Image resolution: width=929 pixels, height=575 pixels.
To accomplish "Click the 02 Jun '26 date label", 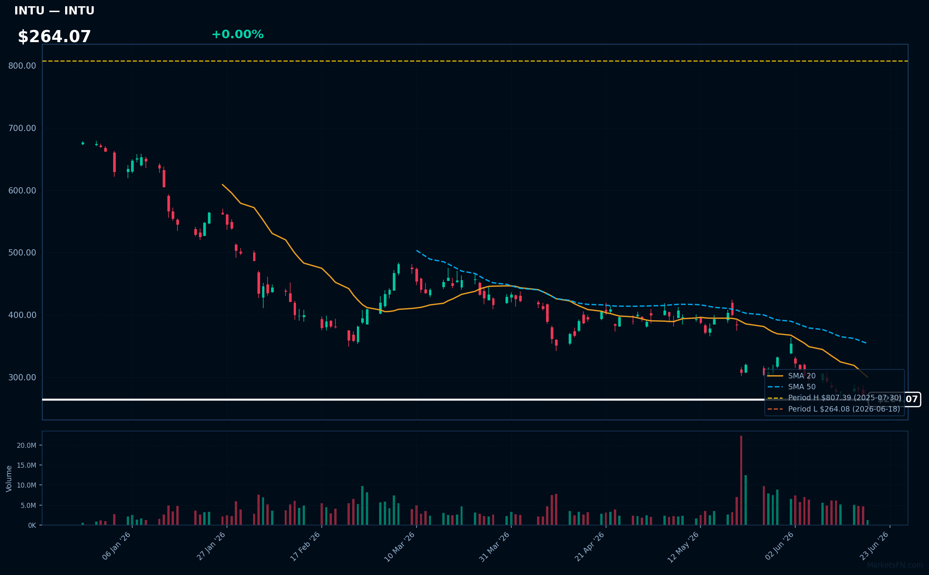I will [779, 546].
